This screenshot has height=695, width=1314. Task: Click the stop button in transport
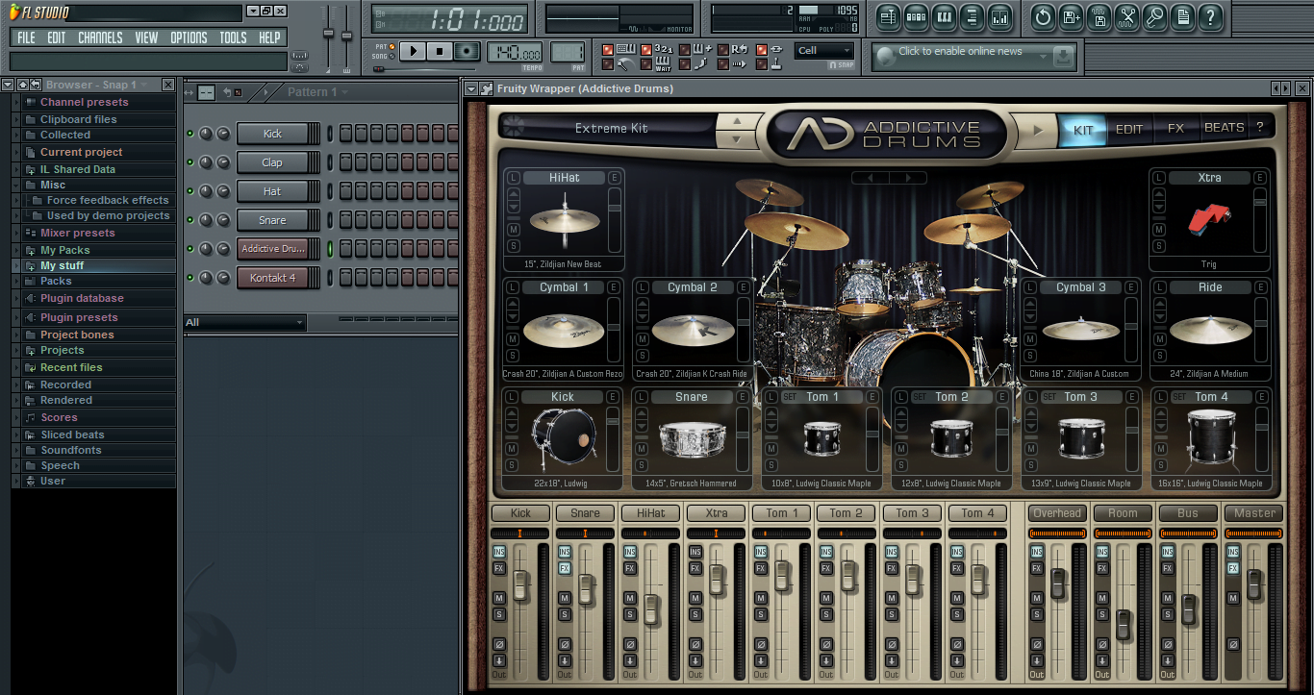[x=440, y=51]
